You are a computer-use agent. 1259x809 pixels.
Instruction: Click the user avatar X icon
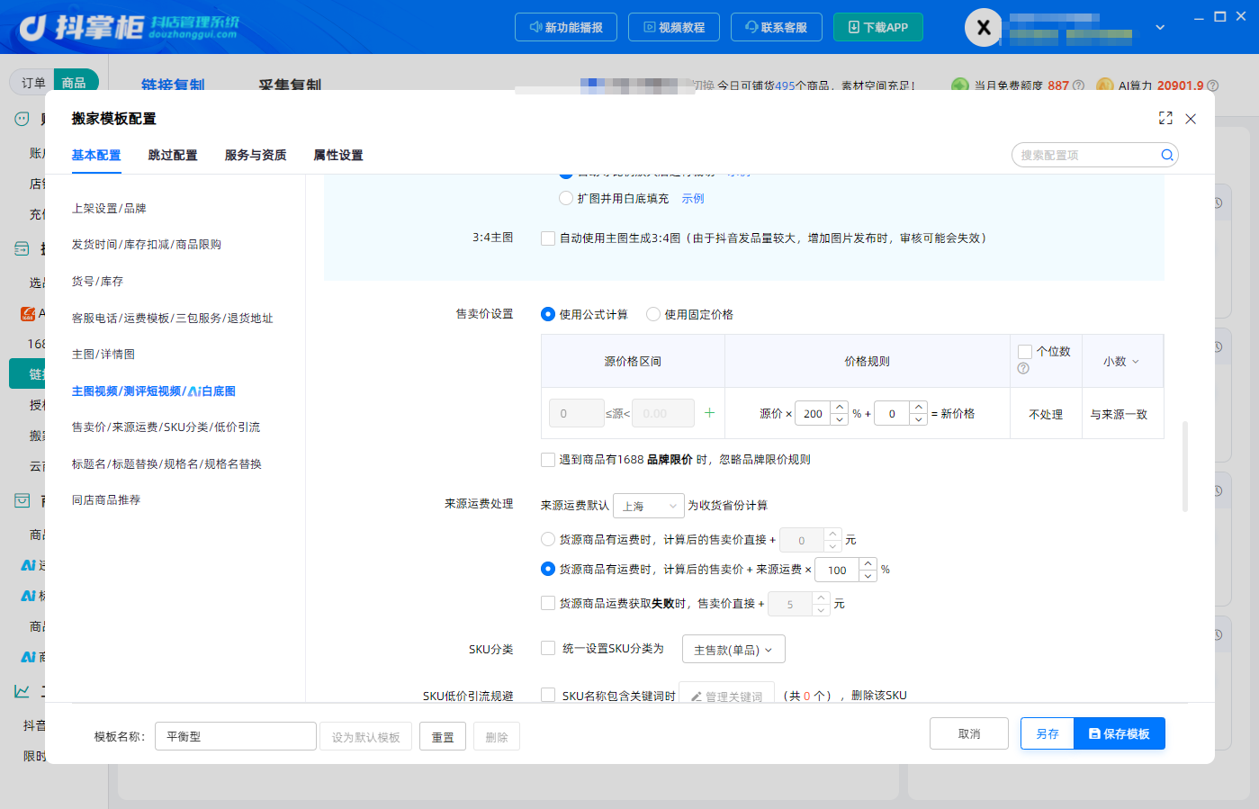pyautogui.click(x=984, y=27)
